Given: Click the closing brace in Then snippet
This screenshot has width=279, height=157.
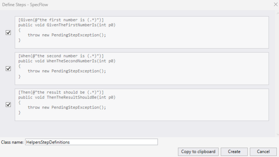Looking at the screenshot, I should pyautogui.click(x=20, y=113).
